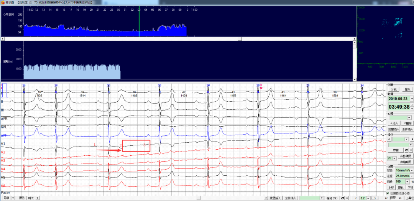The height and width of the screenshot is (201, 414).
Task: Click the 颜色 color button in bottom bar
Action: tap(21, 198)
